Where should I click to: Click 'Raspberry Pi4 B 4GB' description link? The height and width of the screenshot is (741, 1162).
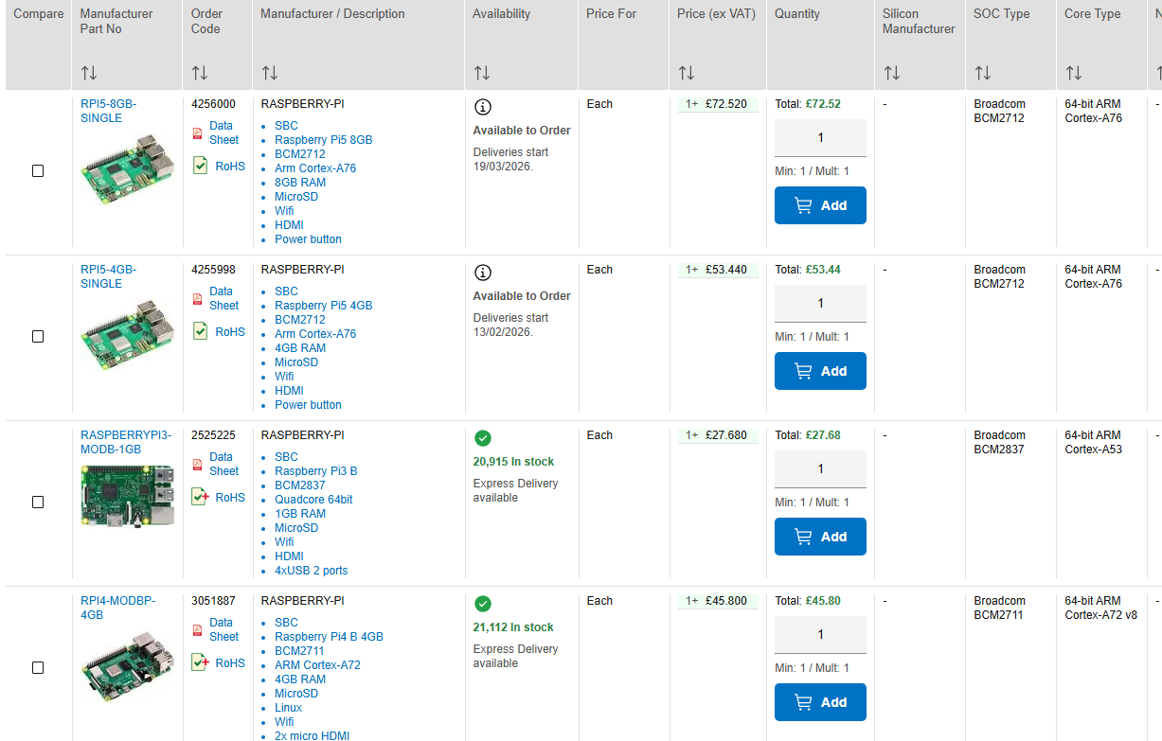(x=329, y=637)
